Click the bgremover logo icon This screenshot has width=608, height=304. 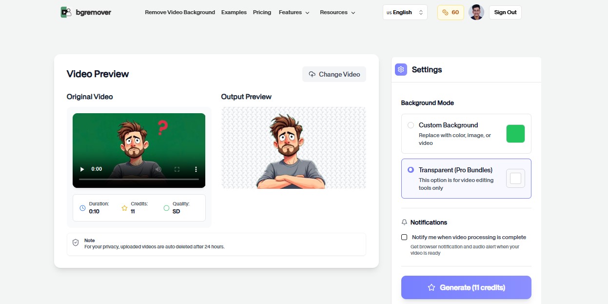66,12
